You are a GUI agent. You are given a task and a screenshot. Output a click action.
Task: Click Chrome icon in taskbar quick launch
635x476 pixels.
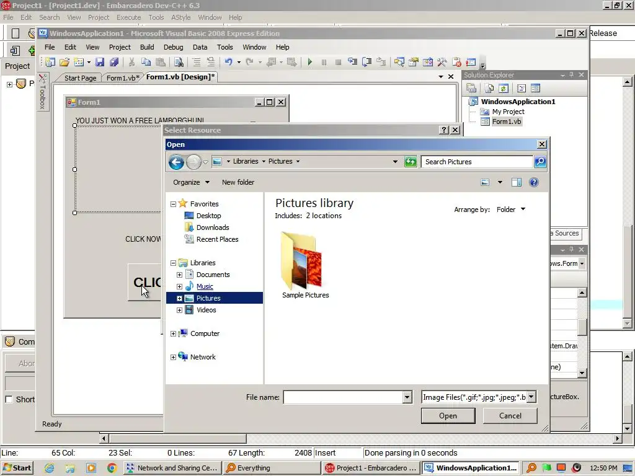112,468
